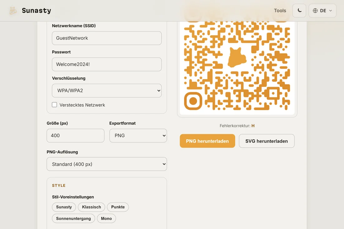This screenshot has height=229, width=344.
Task: Open the Tools menu
Action: pos(280,11)
